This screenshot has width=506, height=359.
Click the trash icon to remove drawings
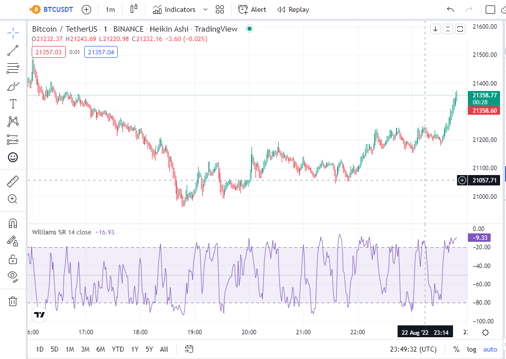[x=13, y=301]
